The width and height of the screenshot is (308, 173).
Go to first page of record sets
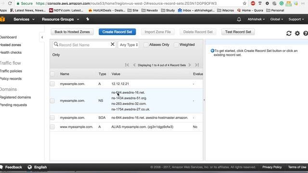point(127,65)
